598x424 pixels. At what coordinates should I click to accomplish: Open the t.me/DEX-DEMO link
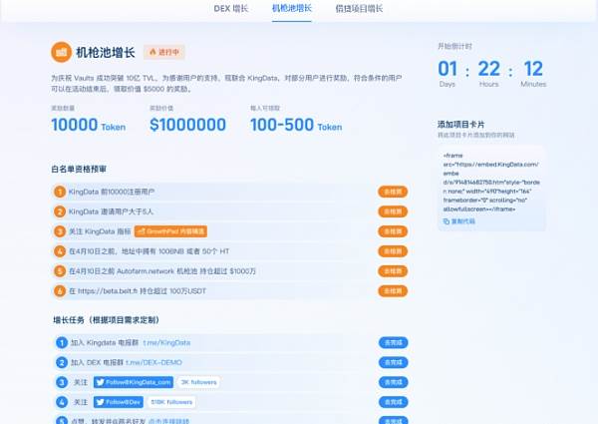pos(153,362)
